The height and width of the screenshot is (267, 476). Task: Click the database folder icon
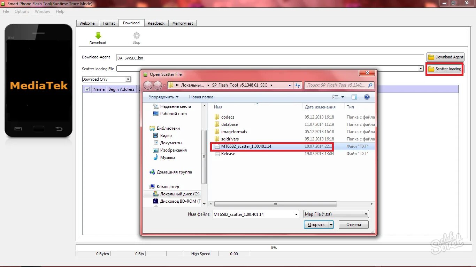217,124
